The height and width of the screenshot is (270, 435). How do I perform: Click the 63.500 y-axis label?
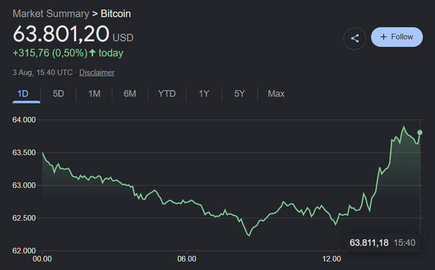(24, 153)
